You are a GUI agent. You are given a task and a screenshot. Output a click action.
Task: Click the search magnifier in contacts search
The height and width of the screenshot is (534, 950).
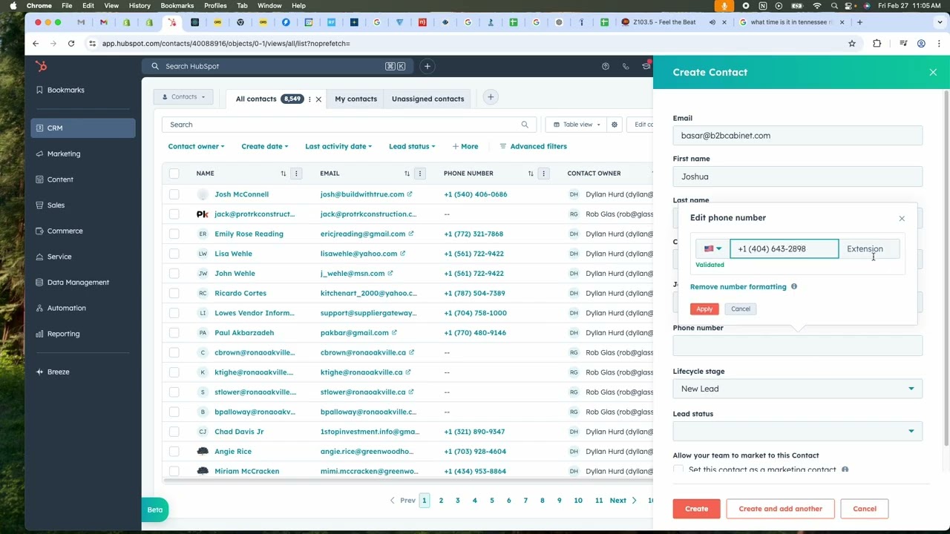click(525, 125)
